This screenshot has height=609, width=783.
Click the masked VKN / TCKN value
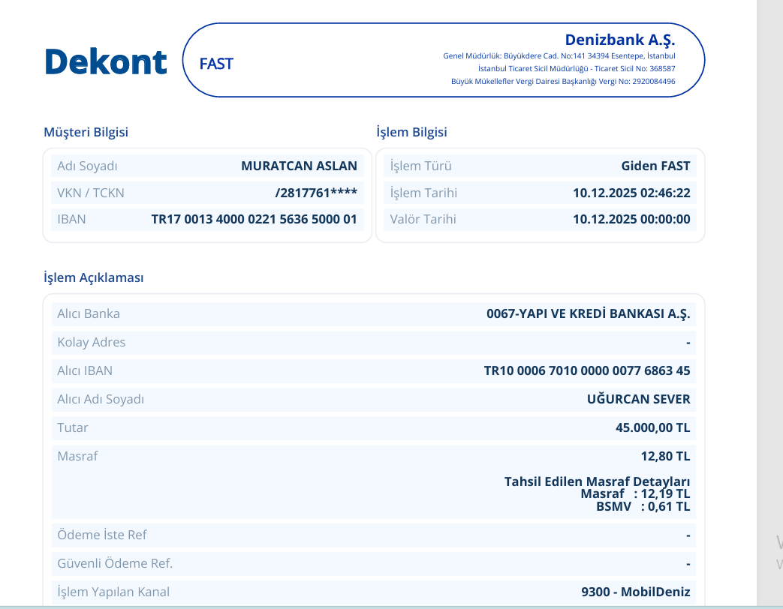316,193
